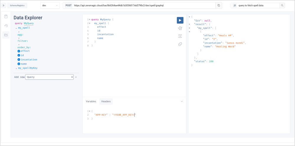Prettify the query with magic wand icon
The height and width of the screenshot is (146, 295).
pos(180,28)
